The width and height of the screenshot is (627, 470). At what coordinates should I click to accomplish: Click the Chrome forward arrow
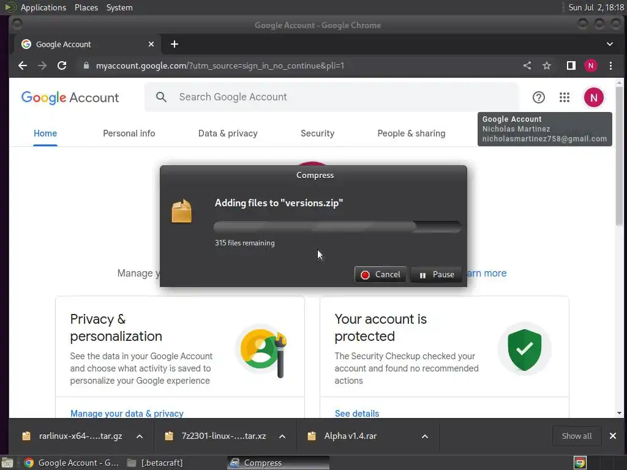coord(42,65)
